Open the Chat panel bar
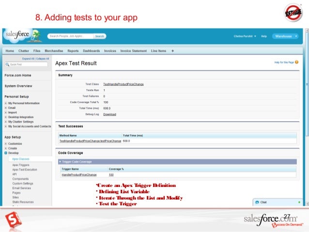Image resolution: width=309 pixels, height=232 pixels. click(x=278, y=202)
